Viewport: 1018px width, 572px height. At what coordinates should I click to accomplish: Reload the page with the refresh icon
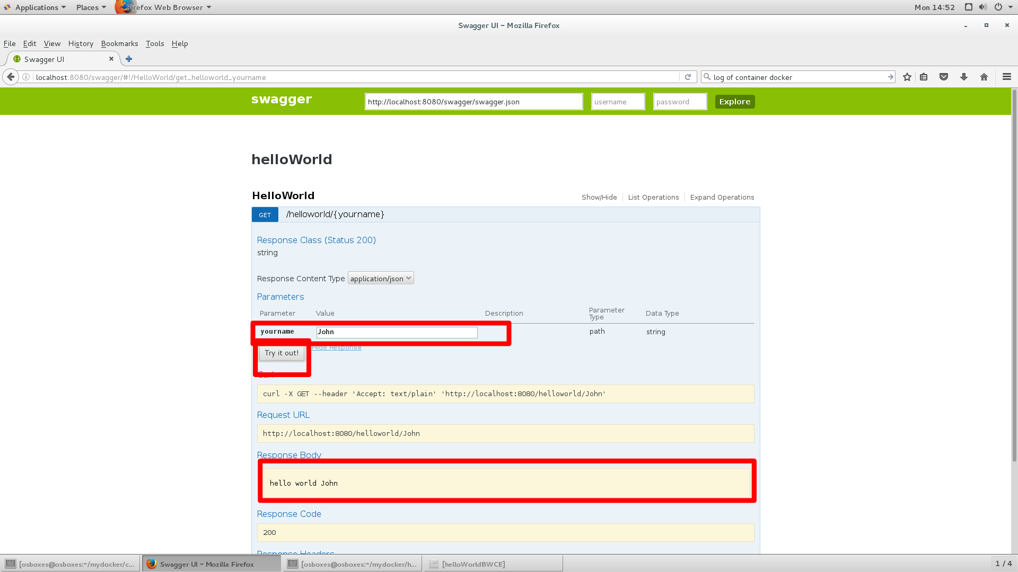688,77
